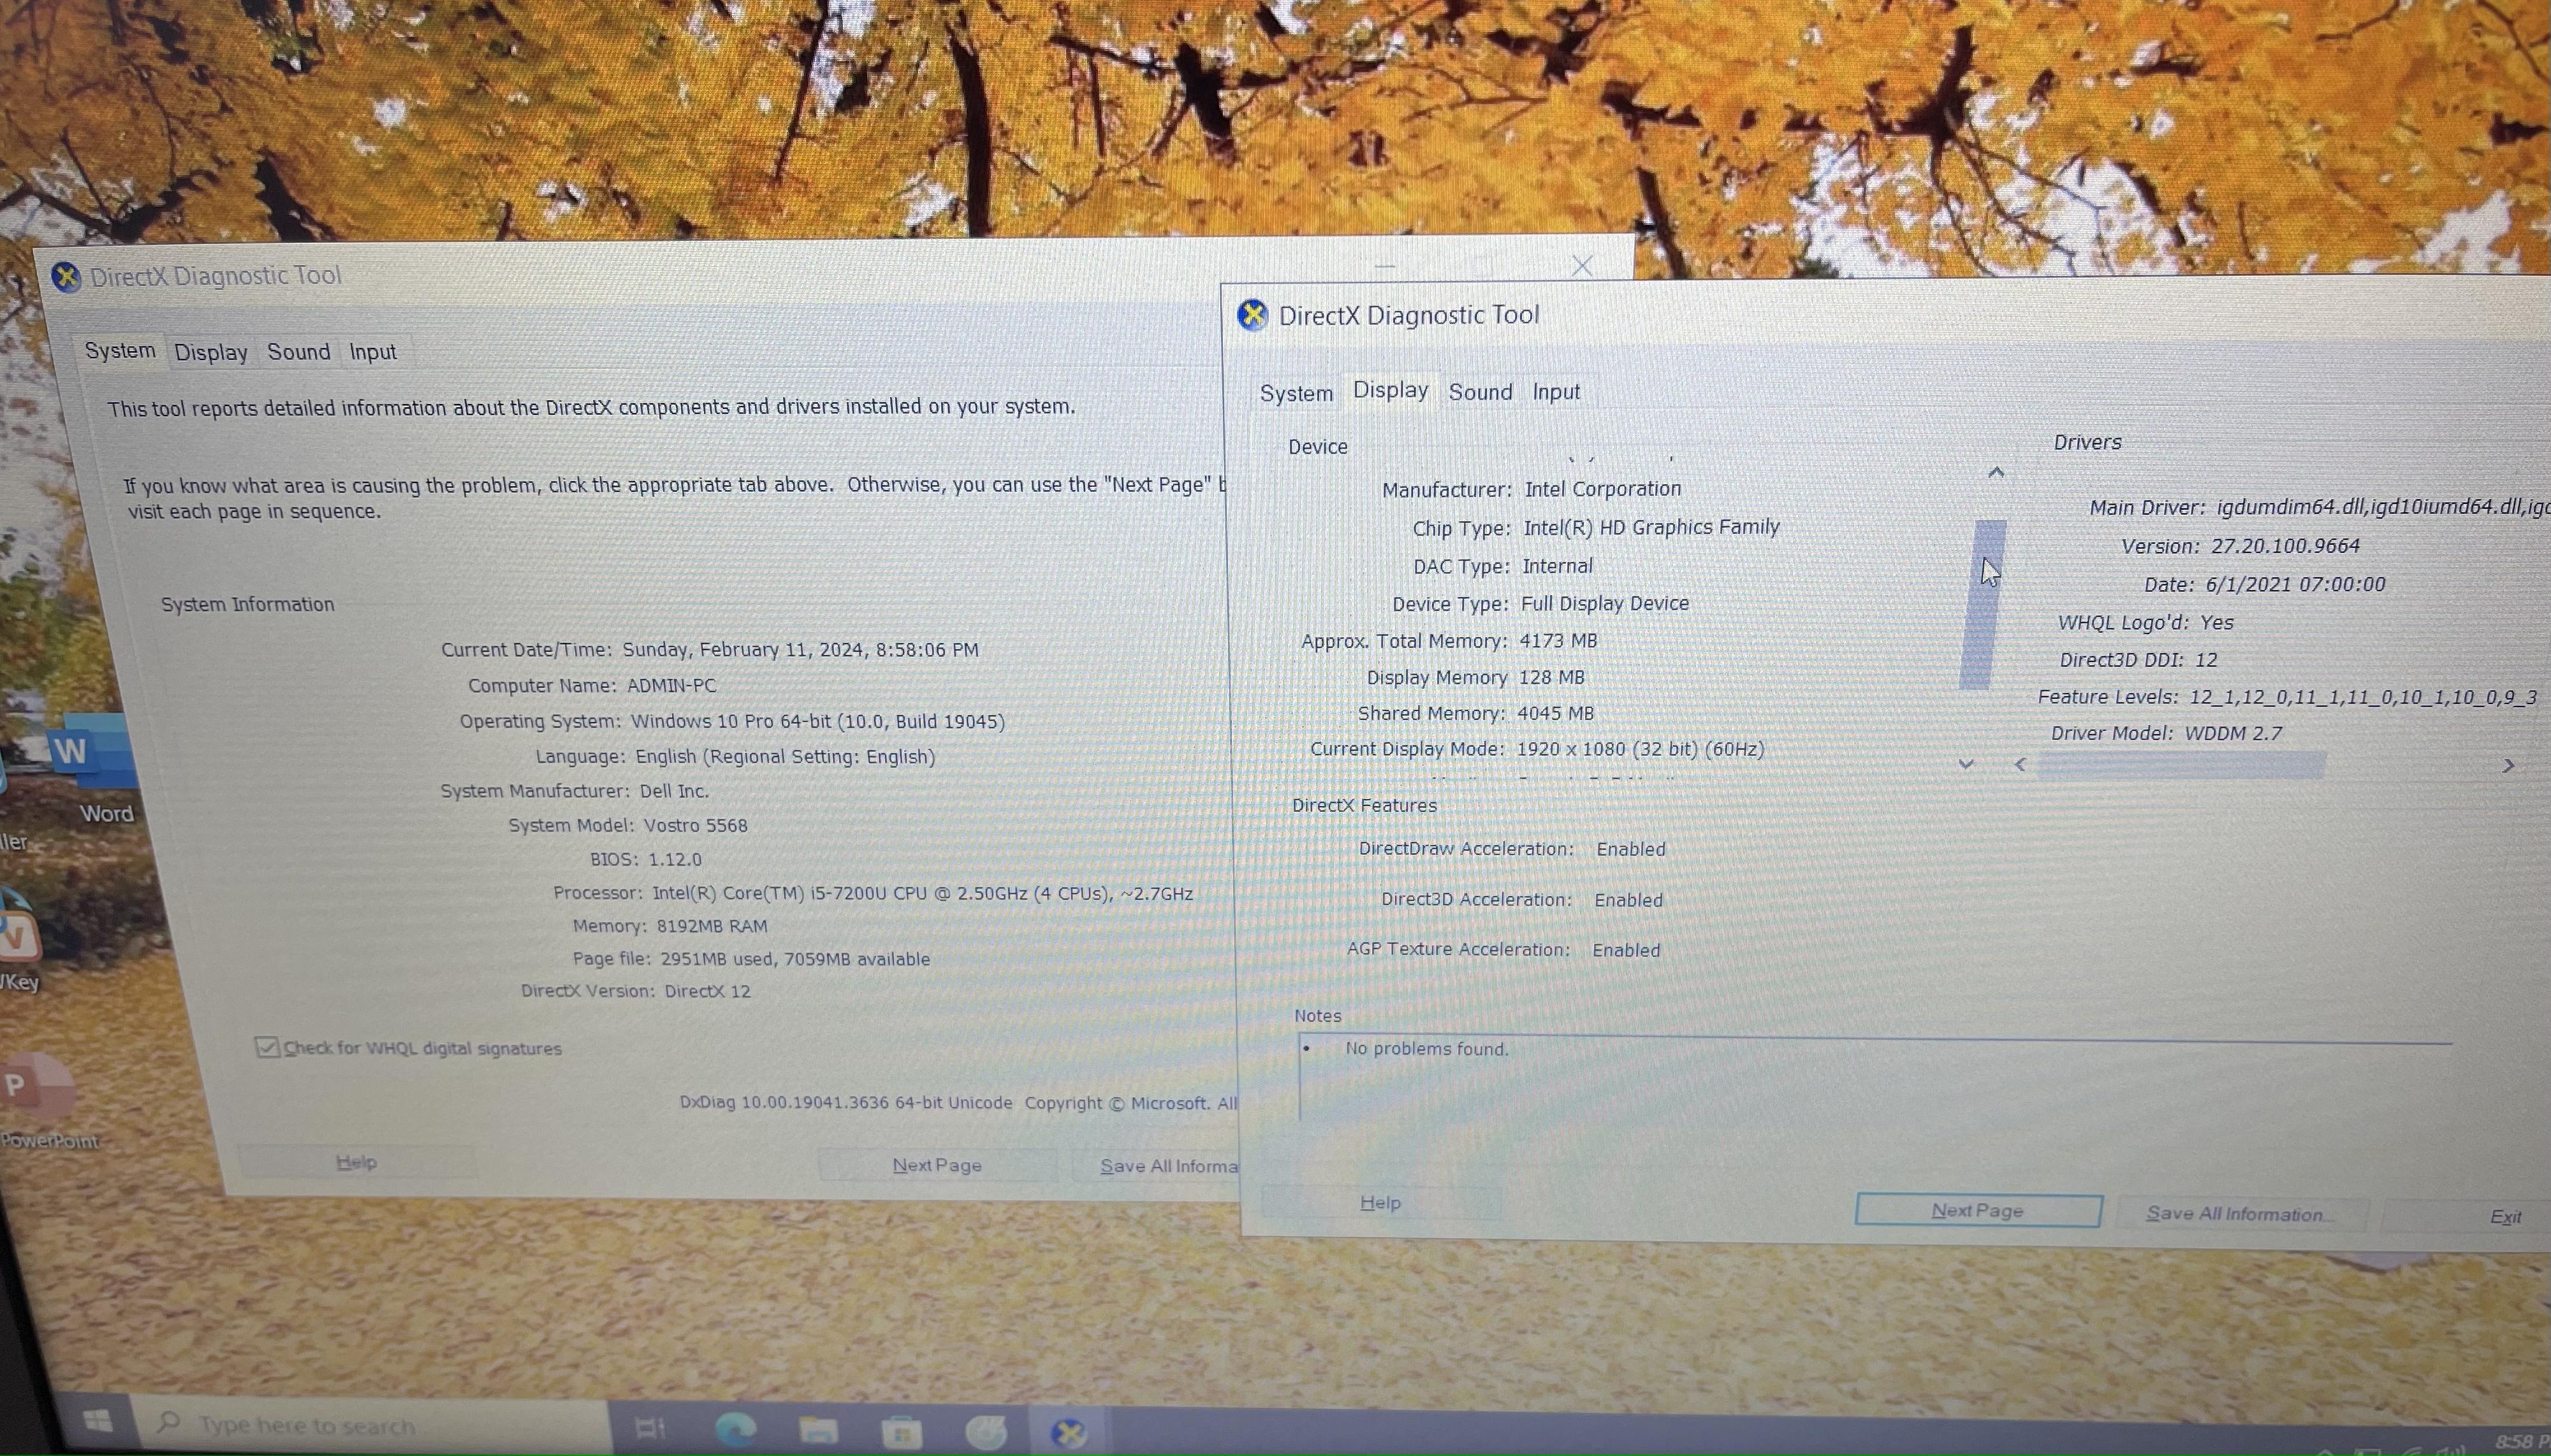Click the AGP Texture Acceleration Enabled value
The width and height of the screenshot is (2551, 1456).
click(x=1626, y=950)
